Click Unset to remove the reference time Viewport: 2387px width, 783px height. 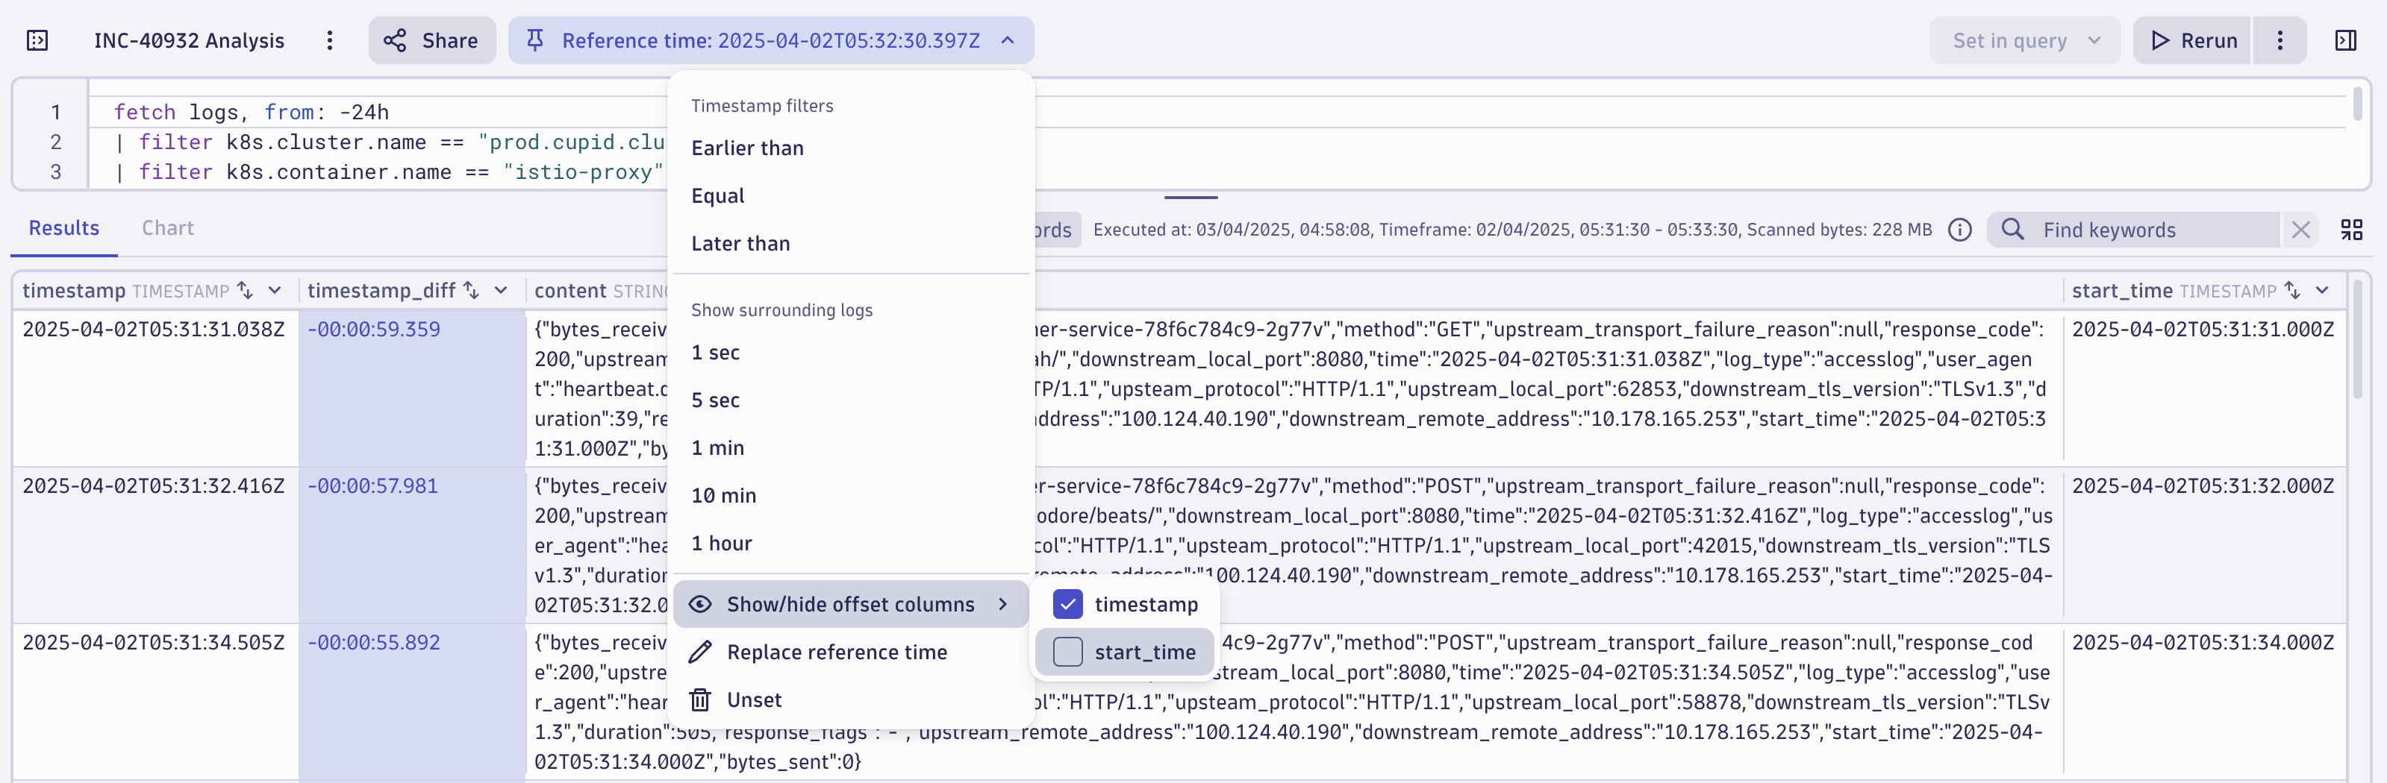[x=753, y=699]
